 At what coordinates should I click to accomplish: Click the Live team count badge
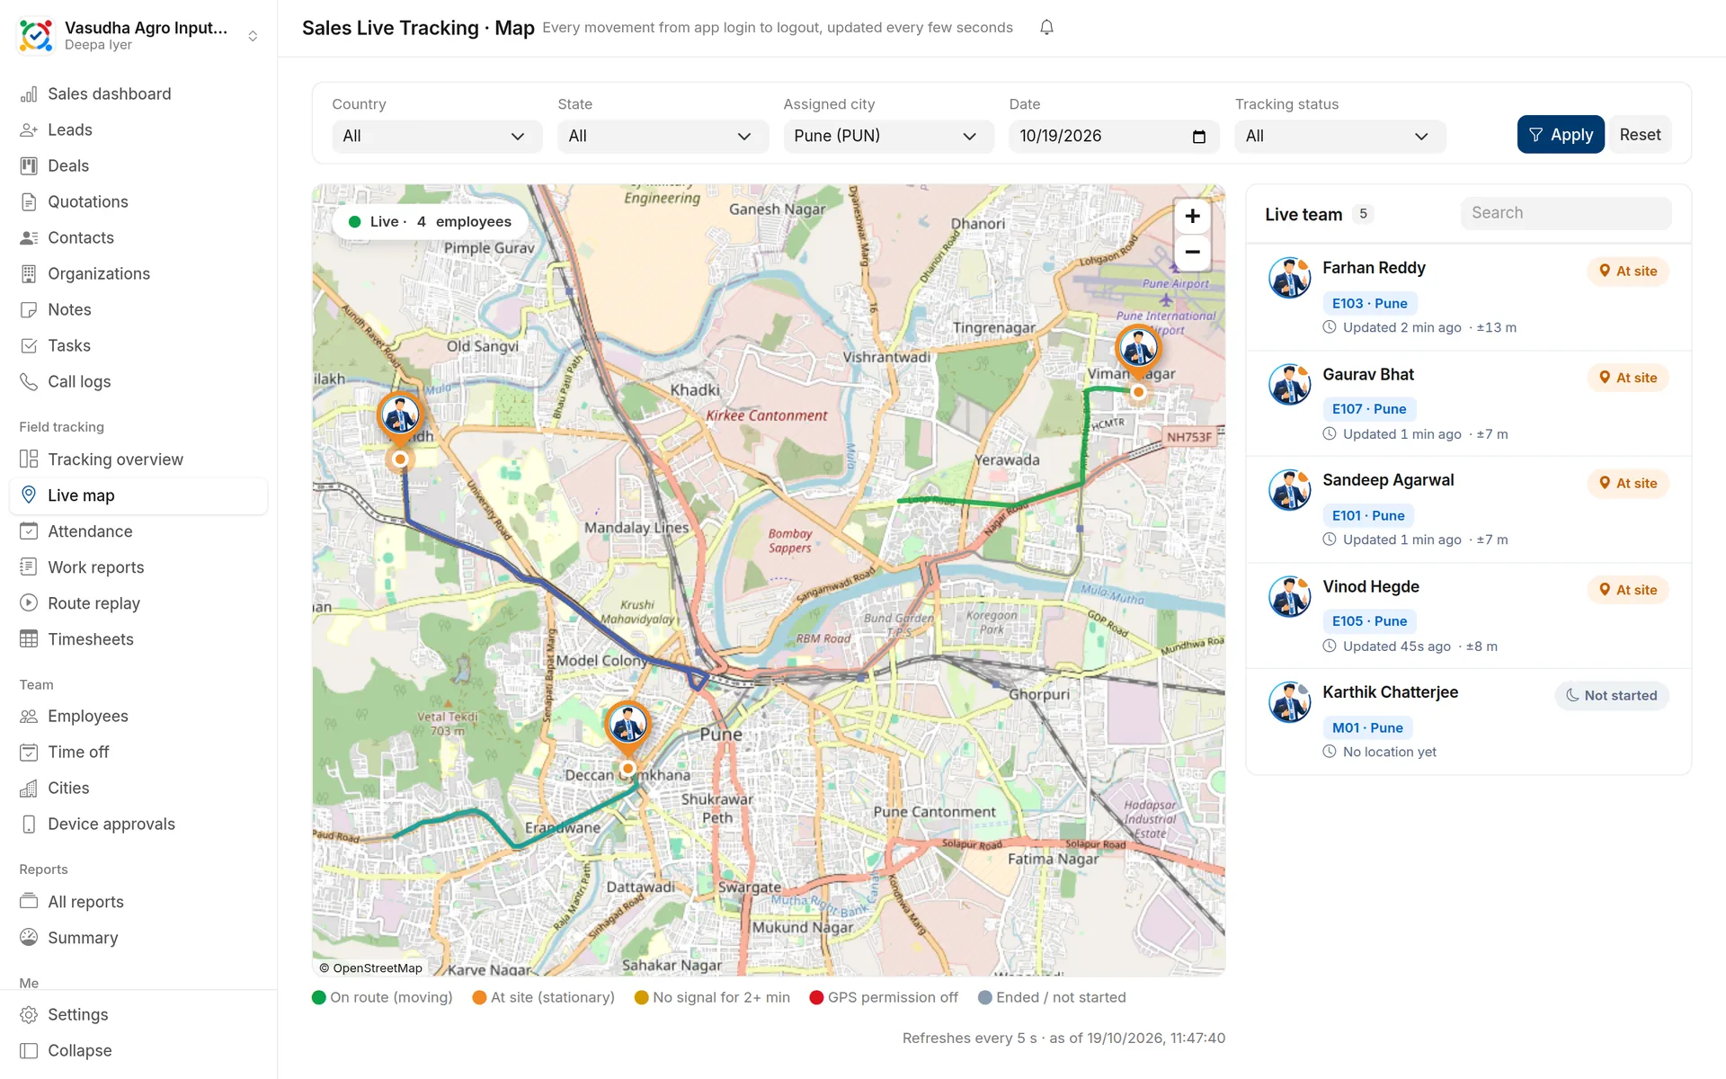coord(1363,214)
